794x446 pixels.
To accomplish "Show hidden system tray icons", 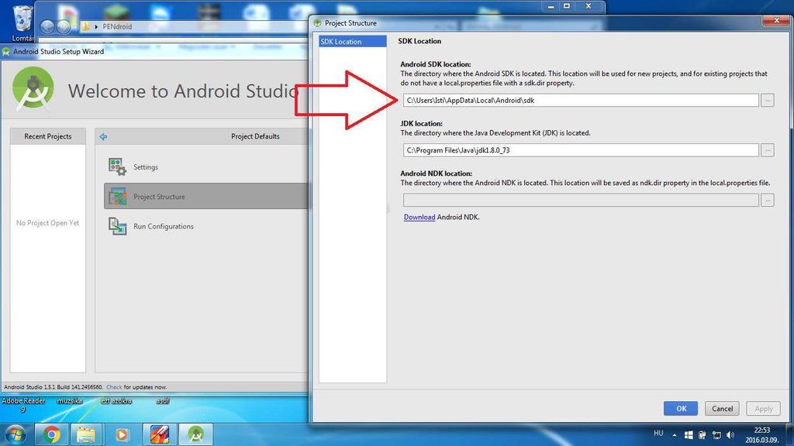I will pos(675,435).
